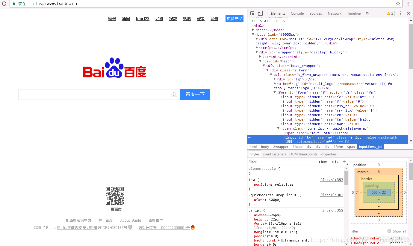Open the 糯米 link
The image size is (413, 246).
112,19
